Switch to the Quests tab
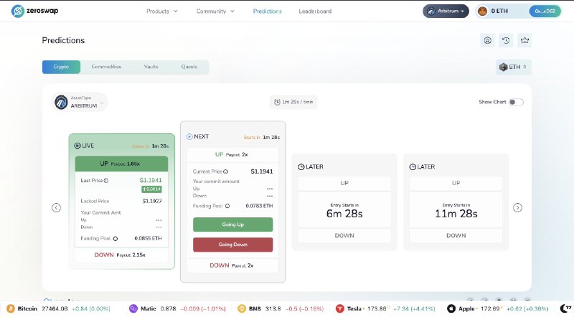 coord(189,67)
